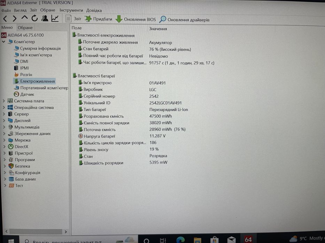Select Поточне джерело живлення row
Image resolution: width=325 pixels, height=243 pixels.
tap(125, 42)
